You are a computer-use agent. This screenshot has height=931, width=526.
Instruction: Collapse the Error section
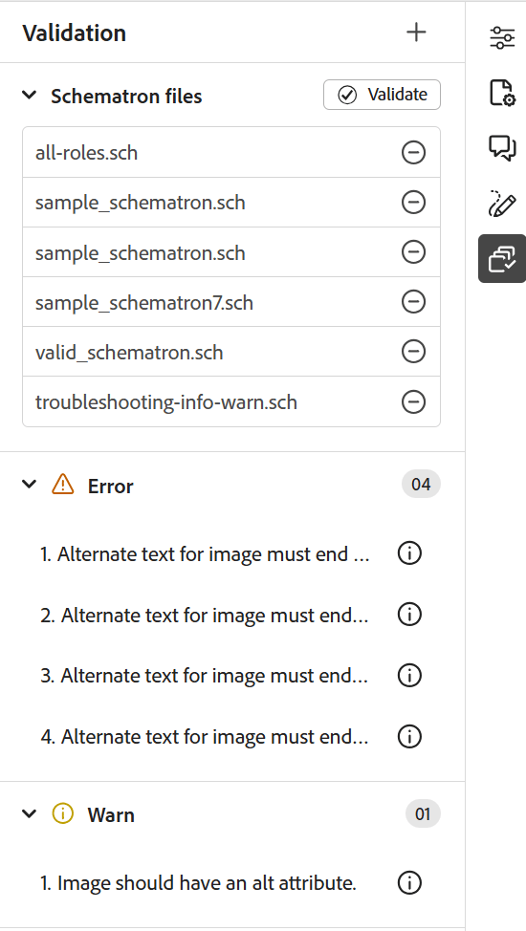pyautogui.click(x=29, y=485)
